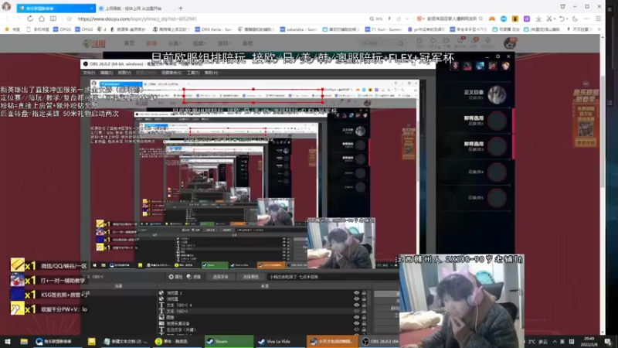
Task: Open the 编辑(E) menu in OBS
Action: click(107, 73)
